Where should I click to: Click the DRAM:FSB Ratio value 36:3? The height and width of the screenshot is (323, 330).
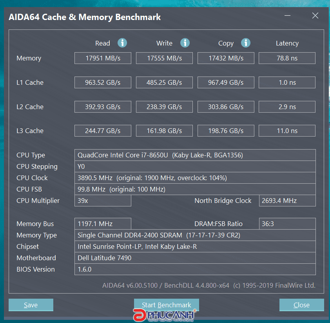(287, 224)
